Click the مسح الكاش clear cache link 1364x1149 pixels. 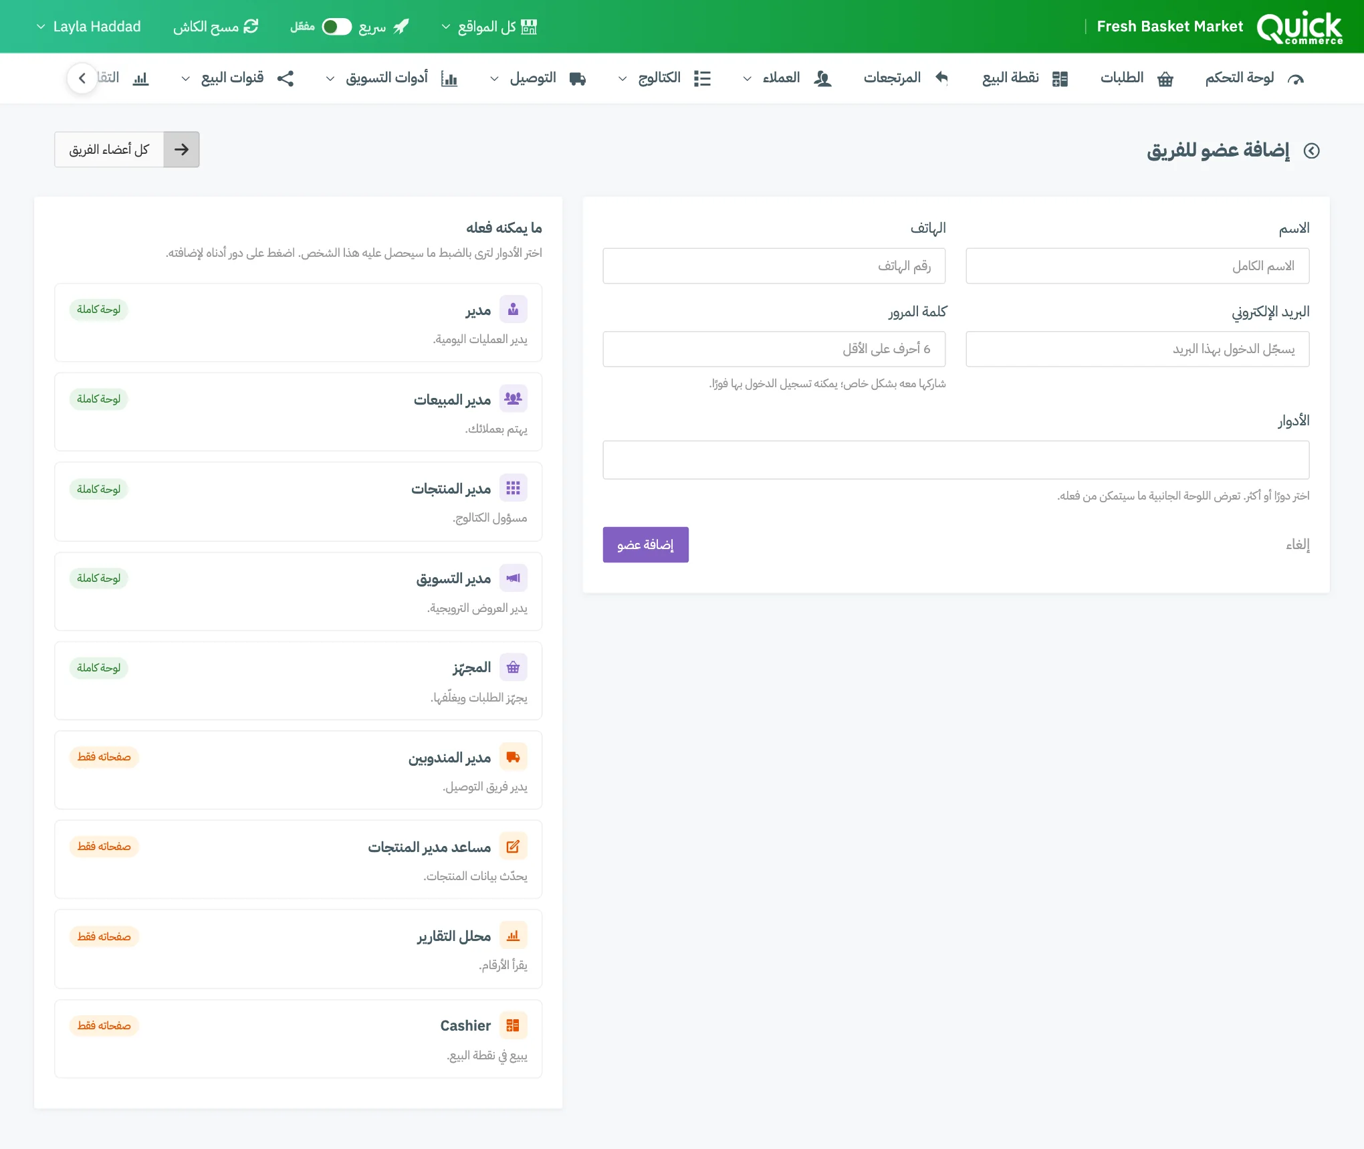(215, 27)
